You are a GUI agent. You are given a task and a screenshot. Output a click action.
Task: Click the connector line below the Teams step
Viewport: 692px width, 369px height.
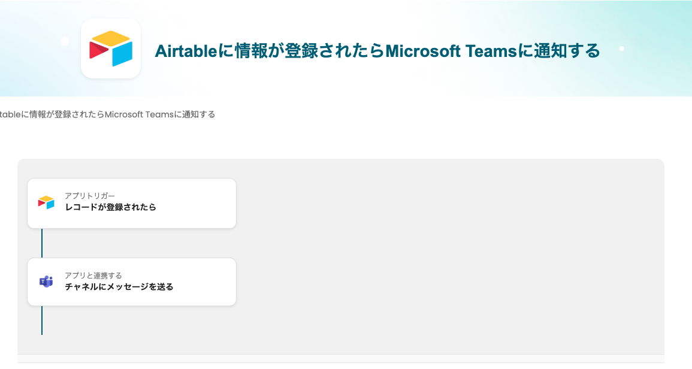42,320
